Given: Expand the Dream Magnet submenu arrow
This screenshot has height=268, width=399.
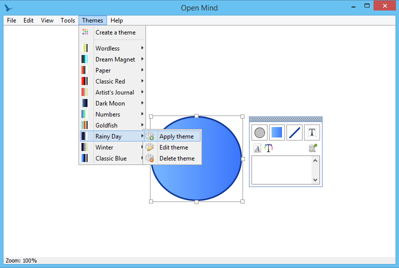Looking at the screenshot, I should coord(142,59).
